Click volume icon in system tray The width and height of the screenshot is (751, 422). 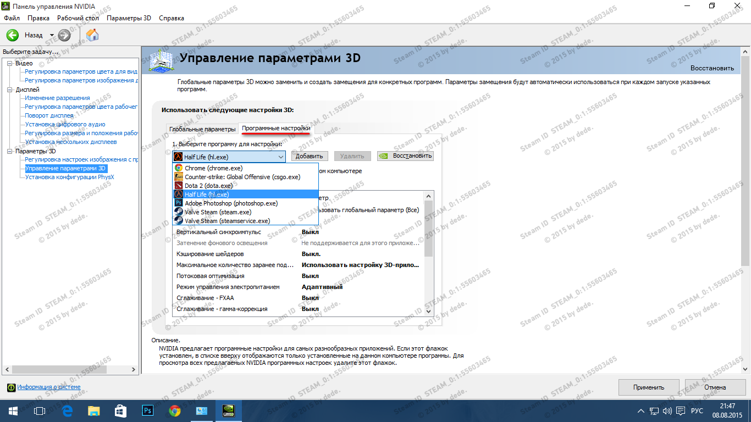point(667,410)
